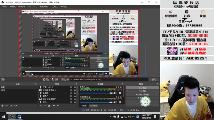
Task: Open 滤镜 filters for selected source
Action: (x=55, y=79)
